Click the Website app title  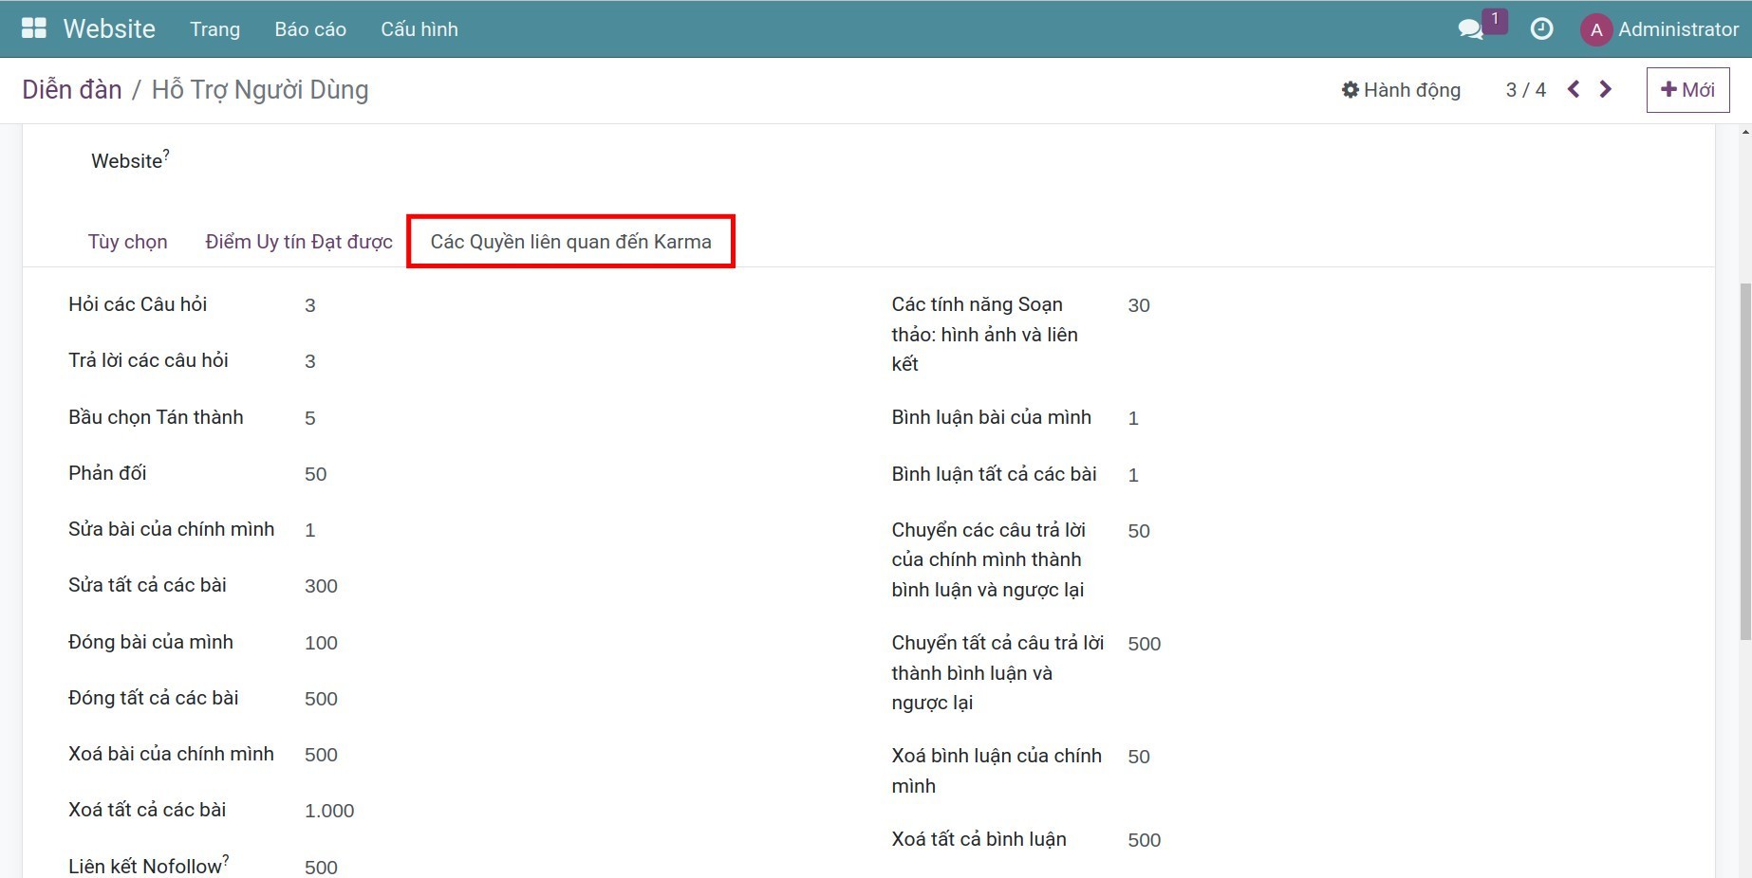pyautogui.click(x=109, y=29)
